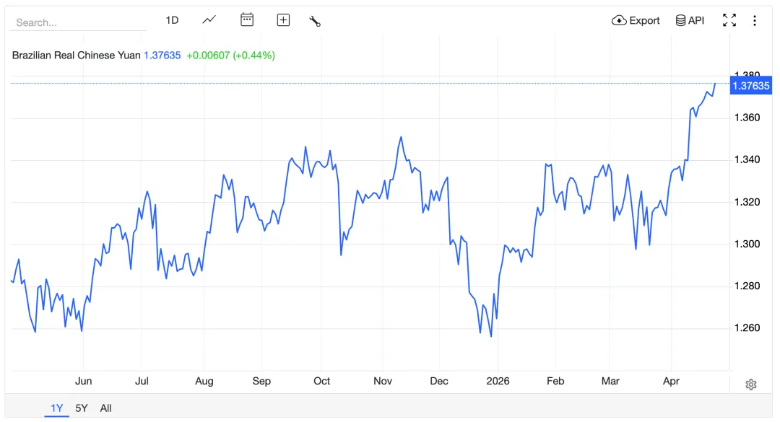Viewport: 780px width, 422px height.
Task: Open the 1D interval dropdown
Action: tap(172, 20)
